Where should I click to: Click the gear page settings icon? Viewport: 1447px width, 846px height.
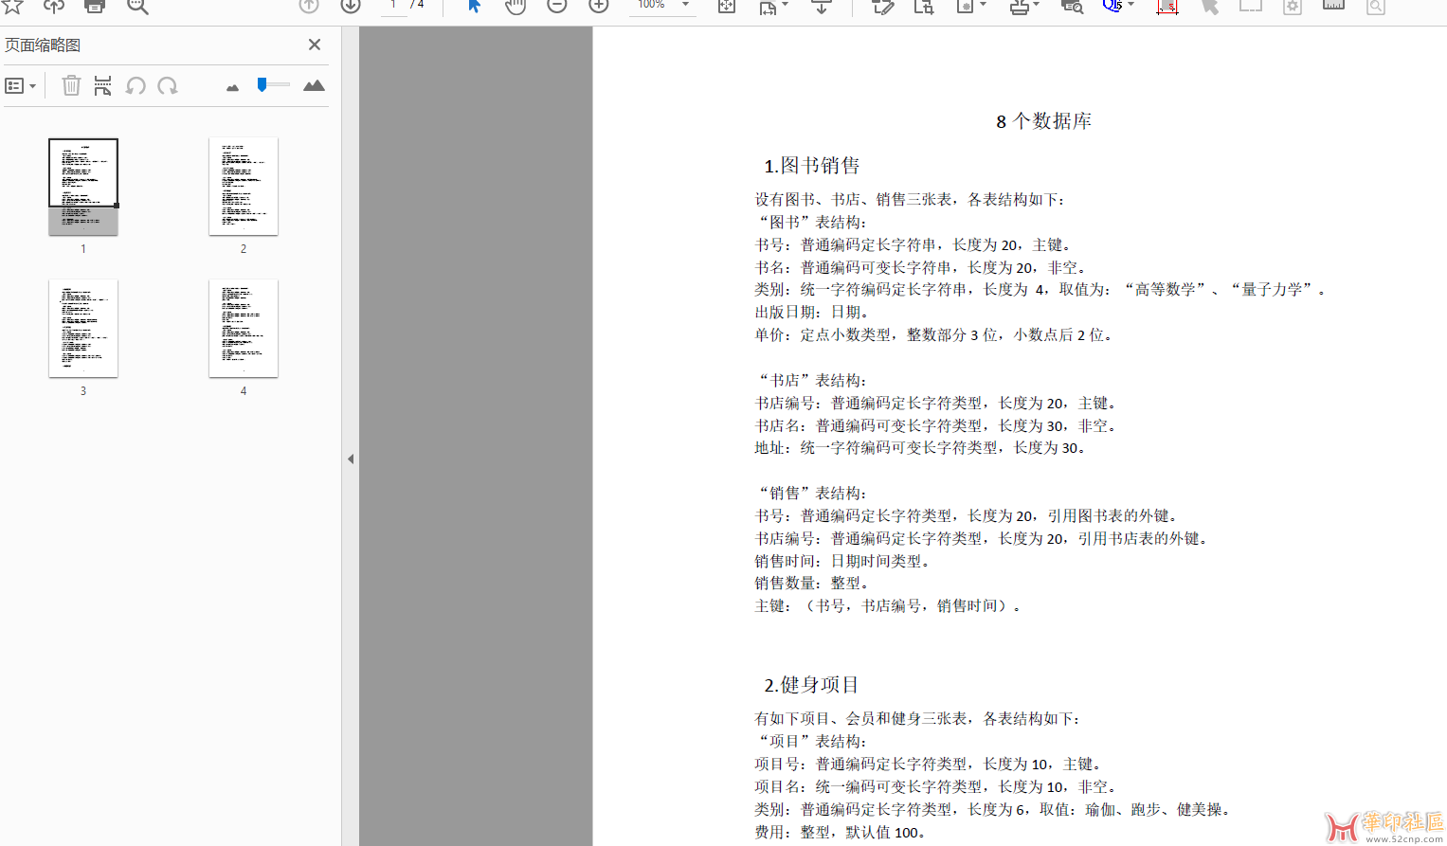tap(1293, 6)
